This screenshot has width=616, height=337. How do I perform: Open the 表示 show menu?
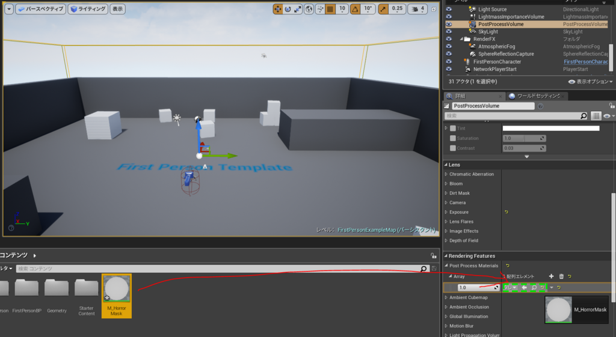point(117,9)
